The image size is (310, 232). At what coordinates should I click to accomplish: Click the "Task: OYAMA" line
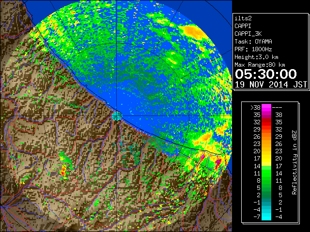253,42
